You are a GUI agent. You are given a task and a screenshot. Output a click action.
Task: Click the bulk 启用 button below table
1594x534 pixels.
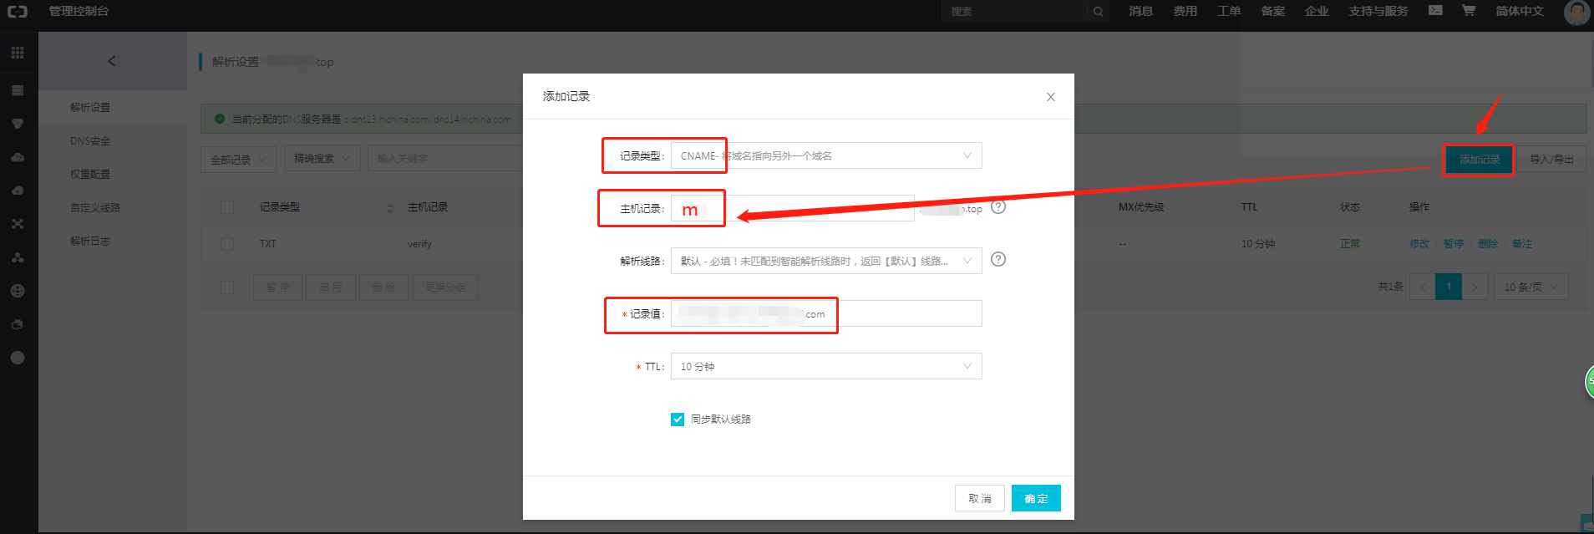[x=331, y=287]
